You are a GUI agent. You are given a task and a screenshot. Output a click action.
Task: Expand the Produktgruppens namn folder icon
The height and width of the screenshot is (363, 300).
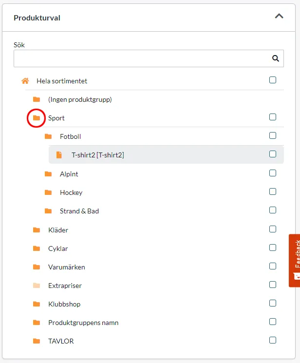pos(37,323)
